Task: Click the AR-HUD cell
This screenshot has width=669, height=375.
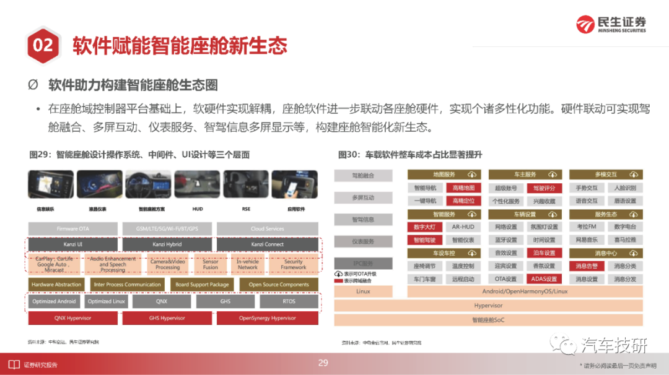Action: tap(463, 227)
